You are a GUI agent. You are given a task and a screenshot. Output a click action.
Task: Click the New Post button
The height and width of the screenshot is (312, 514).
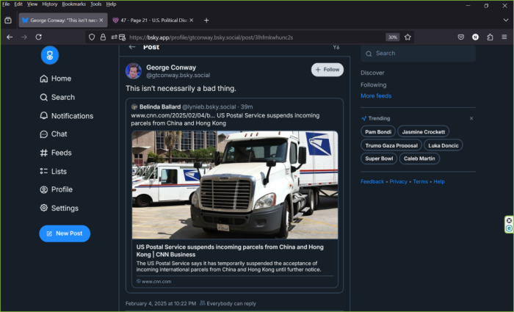[65, 233]
